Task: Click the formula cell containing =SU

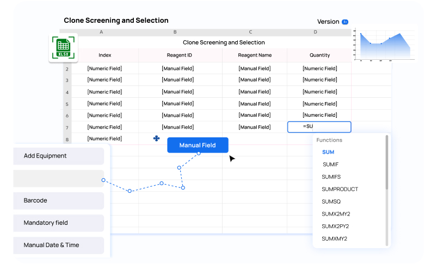Action: click(x=319, y=127)
